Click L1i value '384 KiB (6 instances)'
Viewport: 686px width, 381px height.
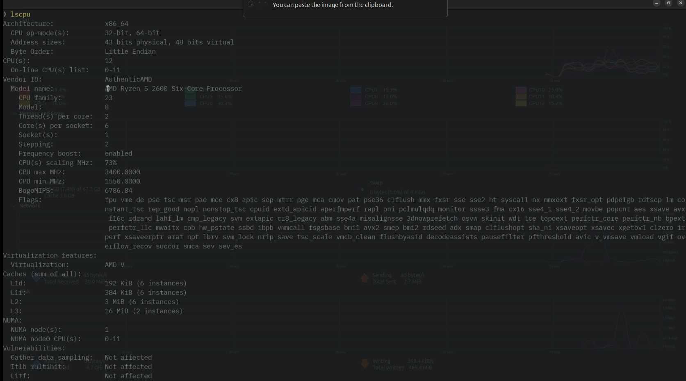click(146, 293)
